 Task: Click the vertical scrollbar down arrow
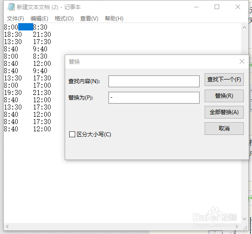coord(244,219)
